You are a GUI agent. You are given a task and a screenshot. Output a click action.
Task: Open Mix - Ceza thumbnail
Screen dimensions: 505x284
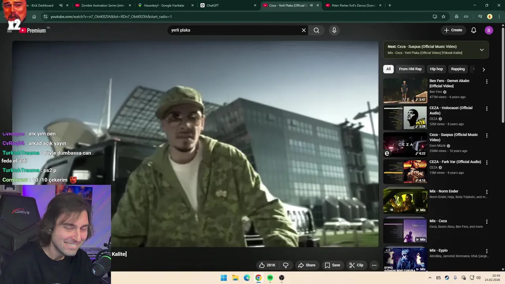tap(405, 231)
